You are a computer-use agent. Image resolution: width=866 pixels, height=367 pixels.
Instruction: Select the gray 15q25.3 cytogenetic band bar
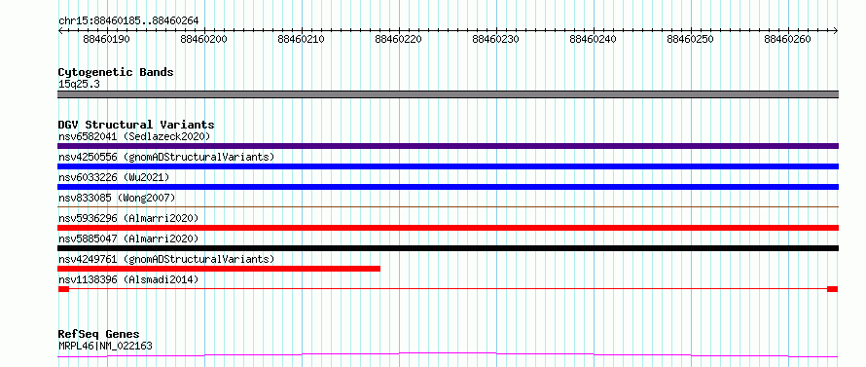[x=448, y=94]
